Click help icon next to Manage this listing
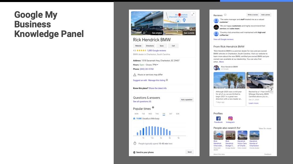This screenshot has width=293, height=164. tap(167, 80)
